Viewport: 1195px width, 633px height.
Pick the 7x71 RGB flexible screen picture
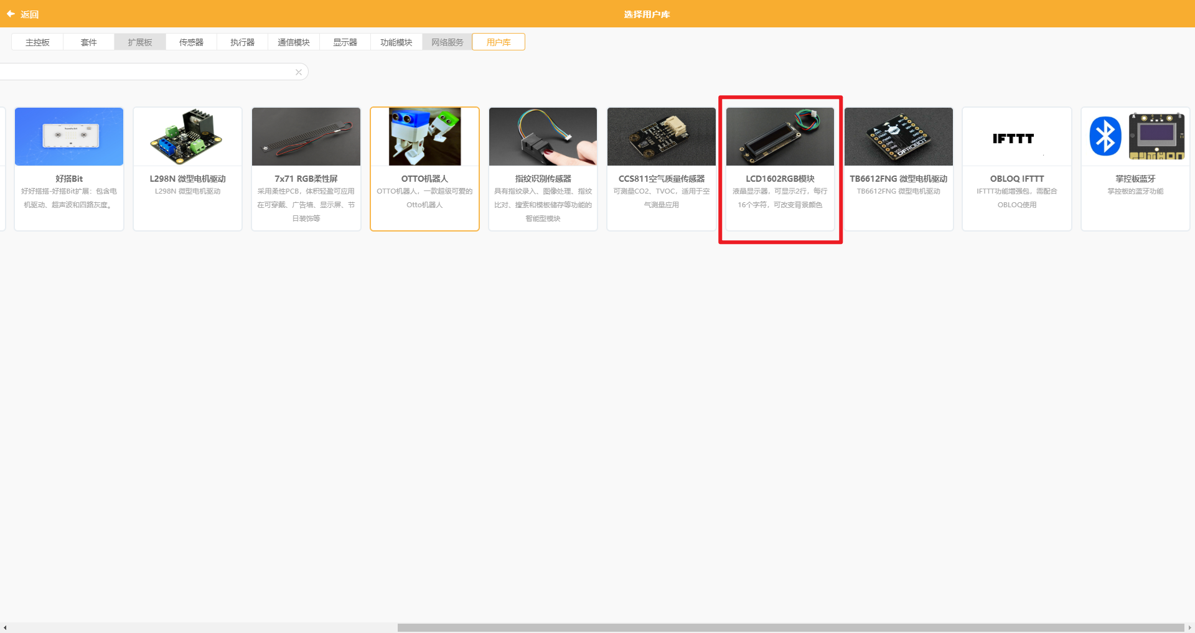coord(306,136)
